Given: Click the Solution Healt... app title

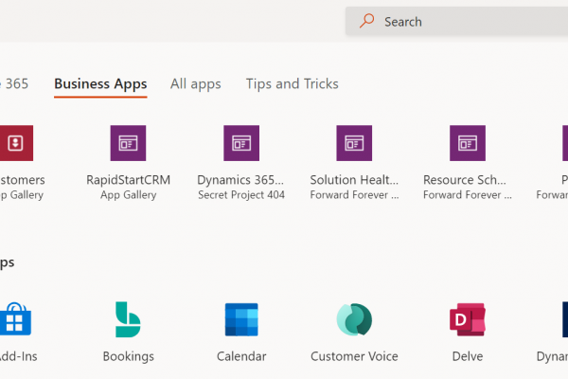Looking at the screenshot, I should tap(354, 180).
